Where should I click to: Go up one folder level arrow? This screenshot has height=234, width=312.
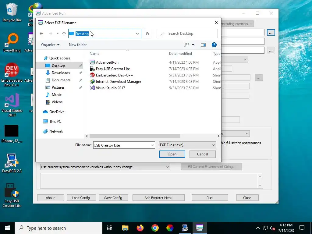pos(64,34)
